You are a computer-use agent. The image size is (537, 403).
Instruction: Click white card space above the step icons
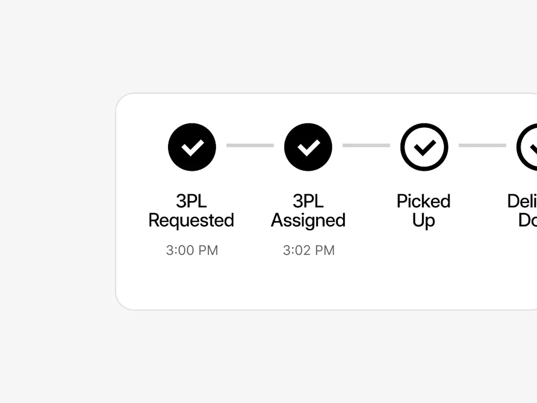[322, 108]
